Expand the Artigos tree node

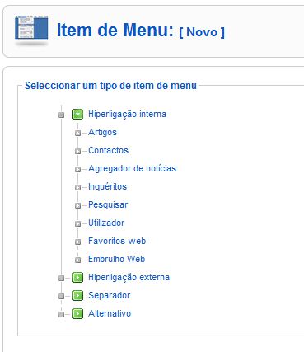pyautogui.click(x=77, y=134)
